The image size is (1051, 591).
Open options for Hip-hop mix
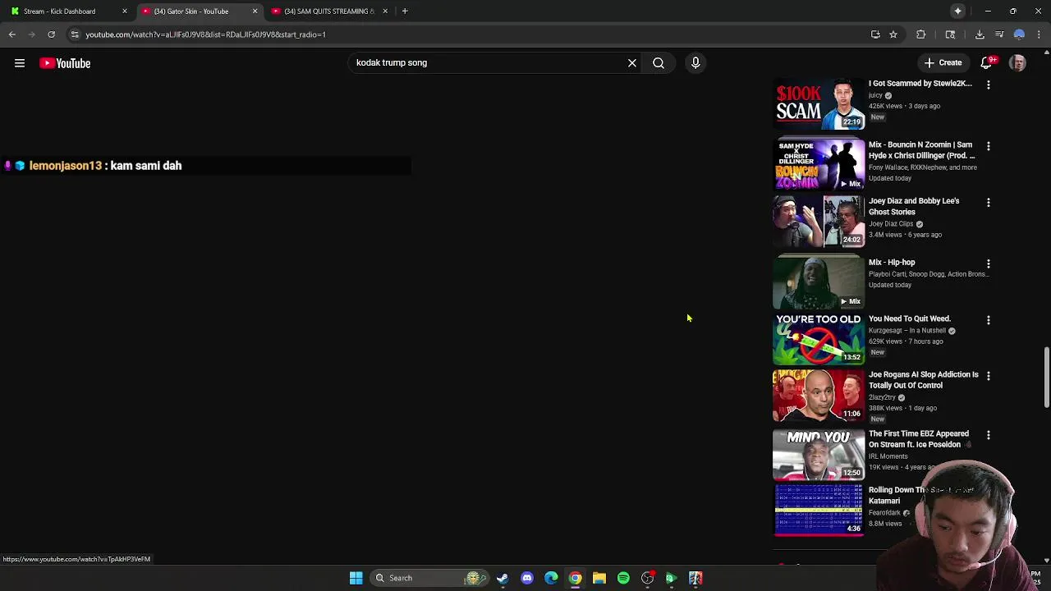989,263
